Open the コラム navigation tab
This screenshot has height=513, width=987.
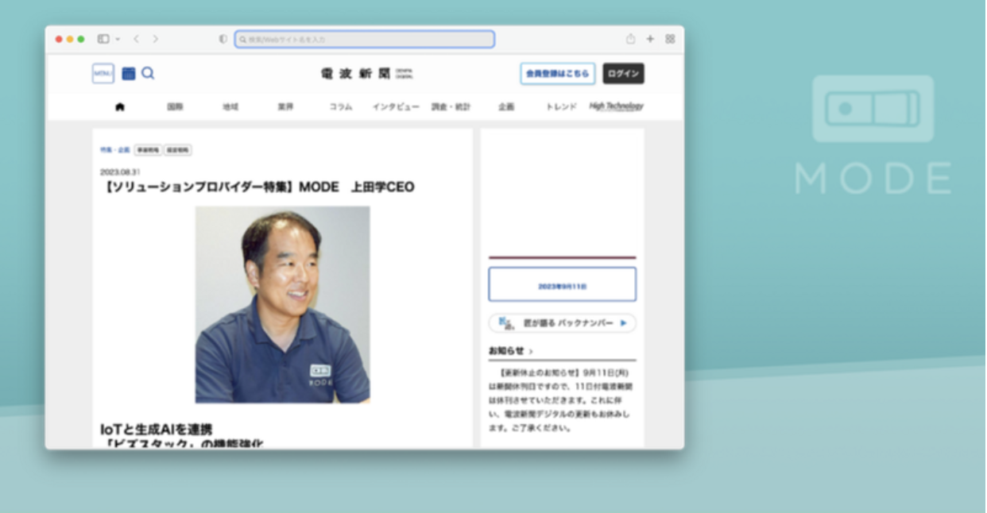tap(340, 107)
